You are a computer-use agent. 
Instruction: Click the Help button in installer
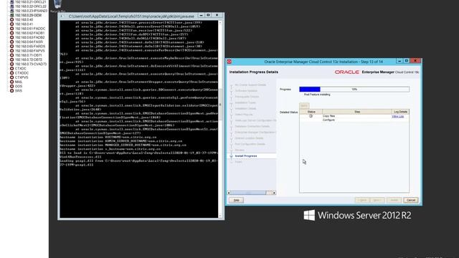236,200
